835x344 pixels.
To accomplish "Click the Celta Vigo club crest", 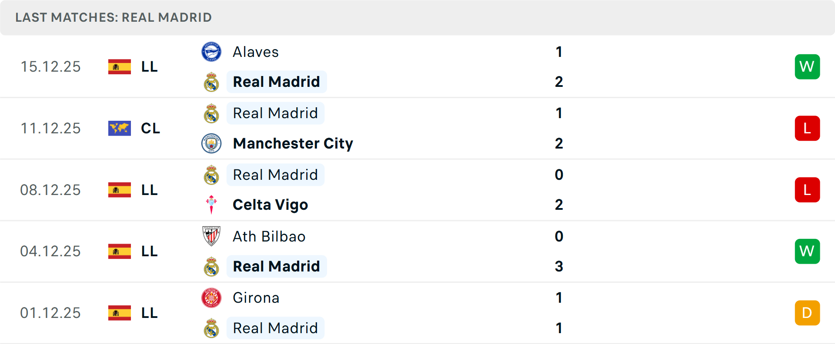I will [211, 205].
